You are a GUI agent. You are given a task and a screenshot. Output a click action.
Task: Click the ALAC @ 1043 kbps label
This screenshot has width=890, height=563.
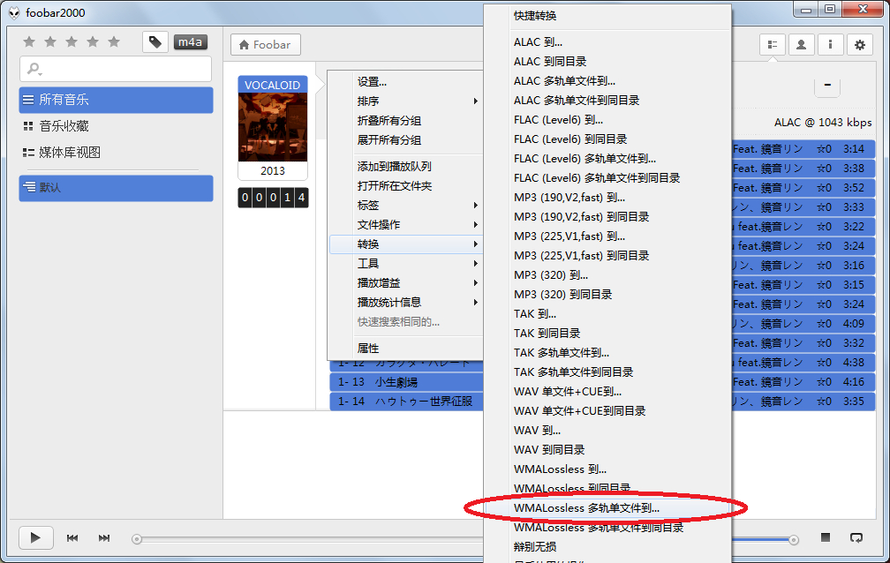[823, 122]
